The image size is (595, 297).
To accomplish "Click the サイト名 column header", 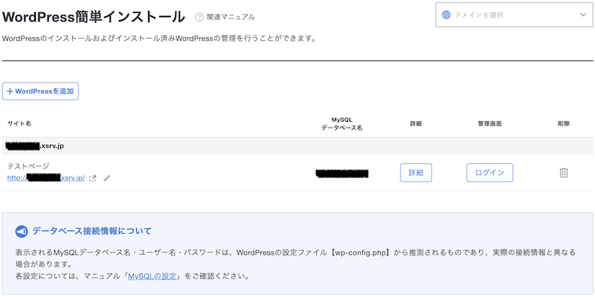I will click(19, 123).
